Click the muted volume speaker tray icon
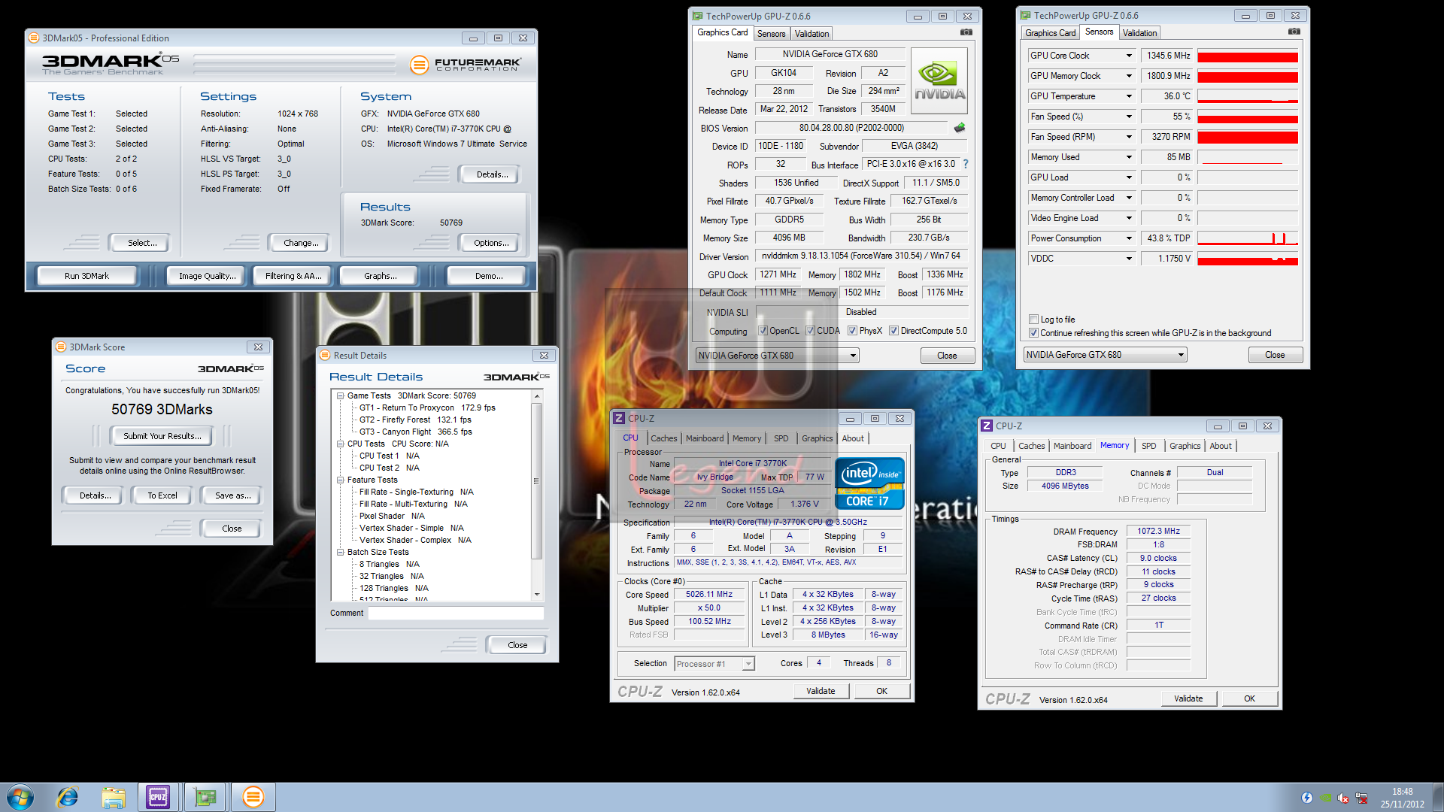The image size is (1444, 812). 1342,798
